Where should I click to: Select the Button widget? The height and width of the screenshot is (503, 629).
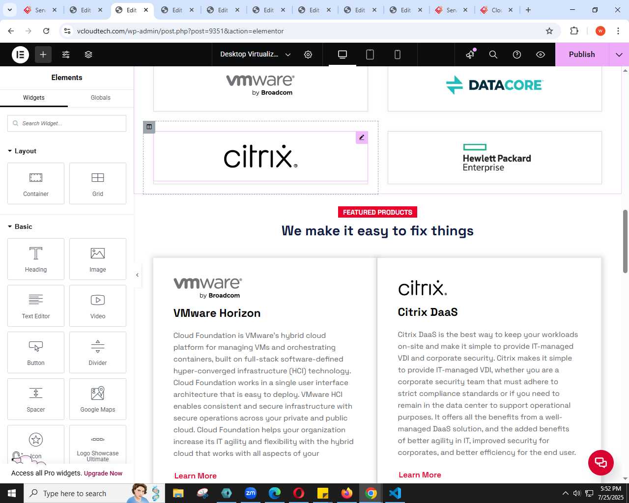(x=36, y=352)
